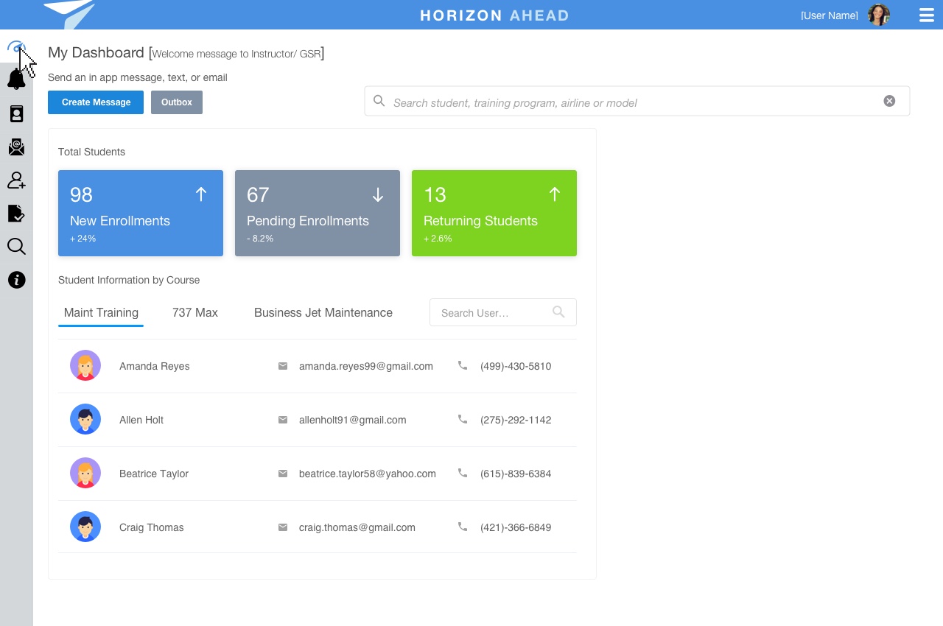The width and height of the screenshot is (943, 626).
Task: Open the New Enrollments card
Action: tap(141, 214)
